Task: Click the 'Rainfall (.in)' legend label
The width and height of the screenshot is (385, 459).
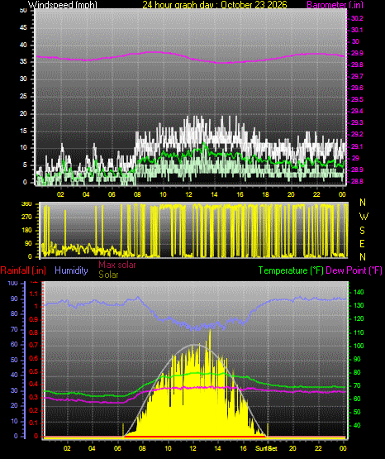Action: point(23,270)
